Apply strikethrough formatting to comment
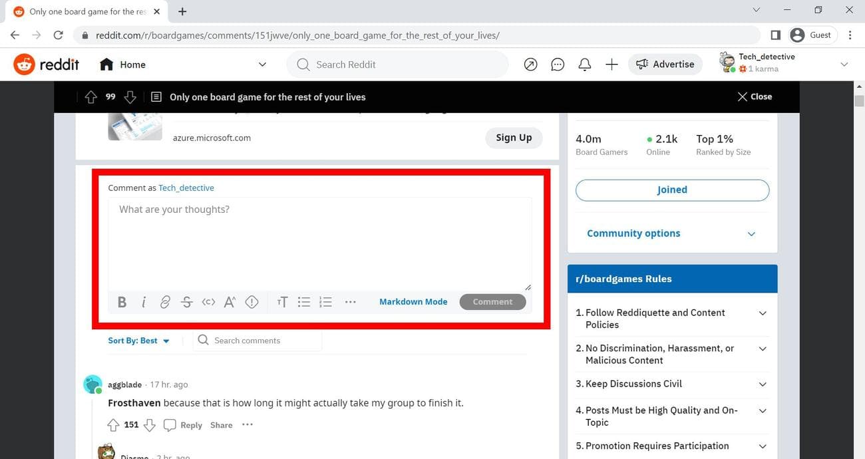The width and height of the screenshot is (865, 459). click(x=187, y=302)
